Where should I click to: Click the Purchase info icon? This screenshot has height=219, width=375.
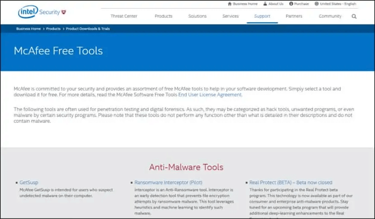(291, 4)
